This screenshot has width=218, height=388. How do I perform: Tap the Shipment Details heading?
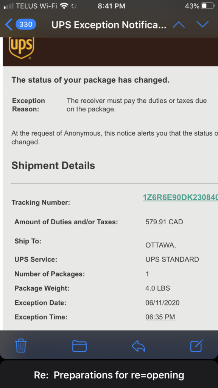tap(53, 166)
